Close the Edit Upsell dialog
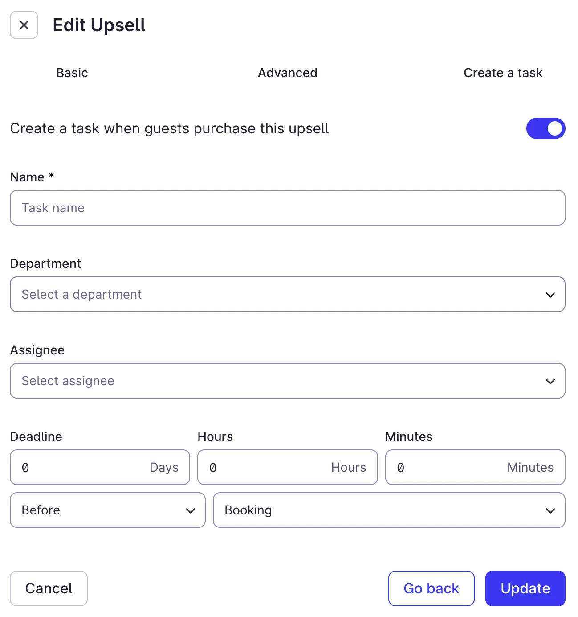 [x=24, y=25]
